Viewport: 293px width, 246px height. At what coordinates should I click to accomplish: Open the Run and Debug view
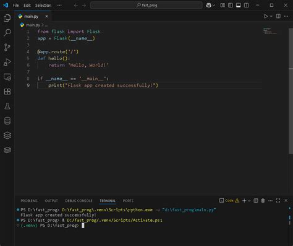coord(7,62)
